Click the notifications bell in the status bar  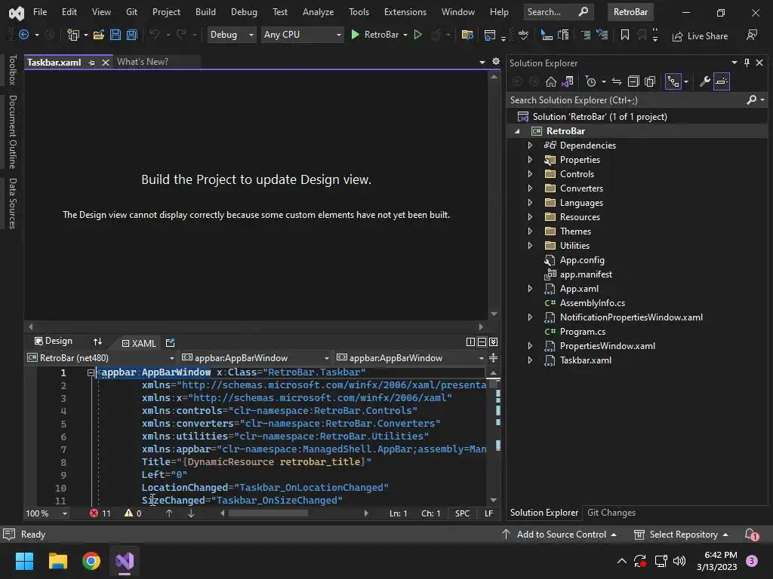coord(751,535)
